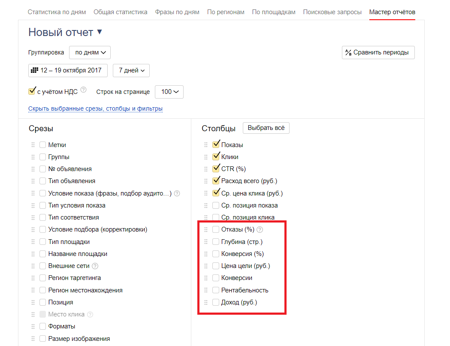This screenshot has height=346, width=450.
Task: Click the «Сравнить периоды» button
Action: tap(378, 53)
